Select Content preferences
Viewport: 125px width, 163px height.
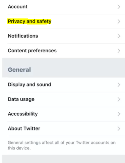coord(64,51)
